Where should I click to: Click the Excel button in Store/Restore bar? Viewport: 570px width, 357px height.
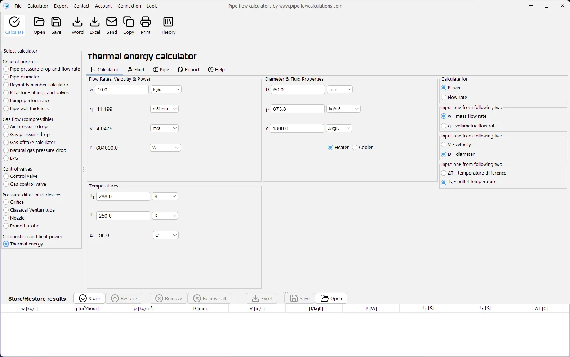262,298
